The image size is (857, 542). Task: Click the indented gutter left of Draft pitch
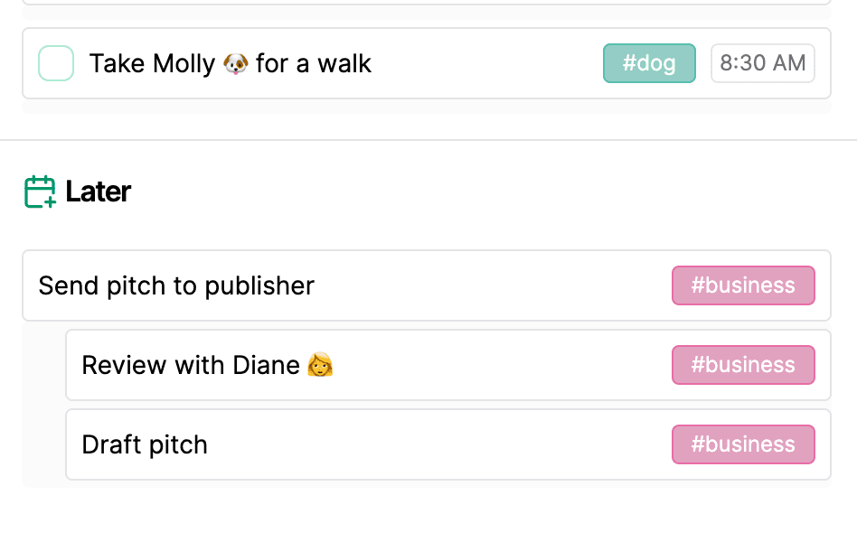pos(43,444)
